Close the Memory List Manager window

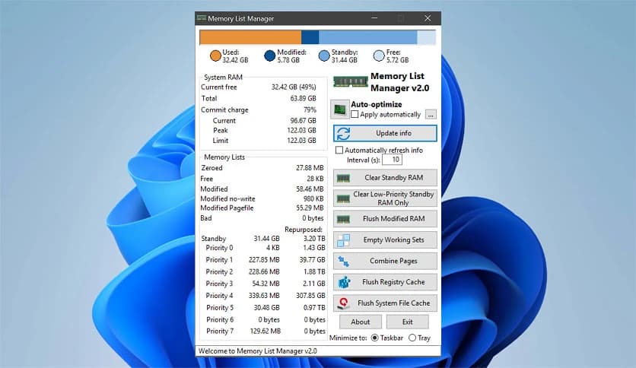pos(428,18)
